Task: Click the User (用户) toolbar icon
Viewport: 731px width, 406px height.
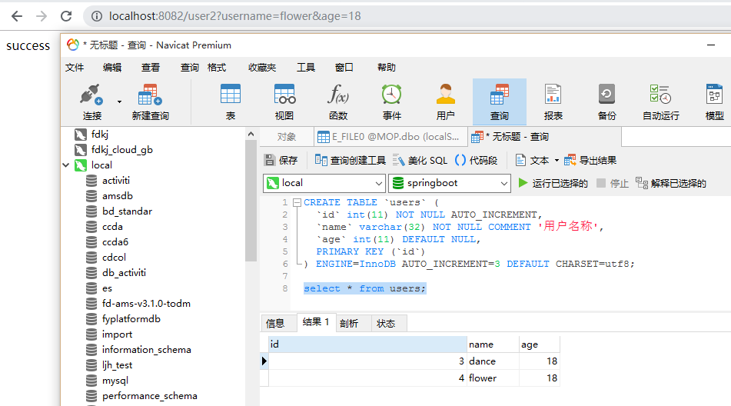Action: 445,102
